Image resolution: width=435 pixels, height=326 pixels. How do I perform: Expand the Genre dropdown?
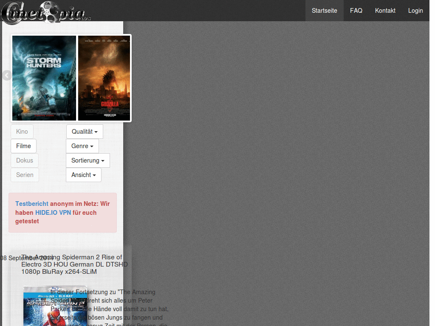click(x=82, y=146)
